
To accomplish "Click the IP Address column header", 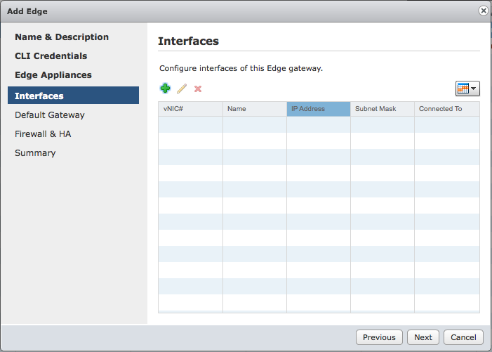I will click(319, 109).
